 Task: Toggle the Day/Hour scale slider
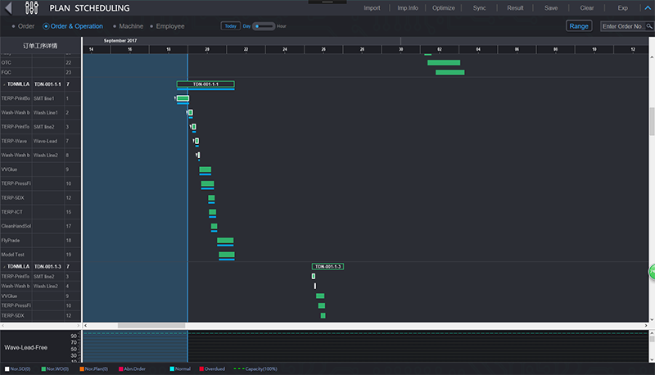(x=264, y=26)
